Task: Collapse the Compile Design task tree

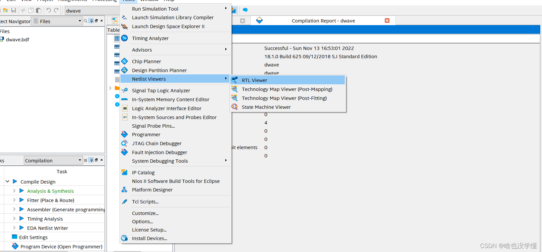Action: pos(8,182)
